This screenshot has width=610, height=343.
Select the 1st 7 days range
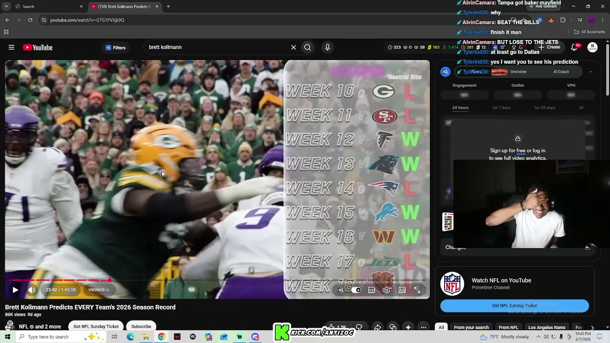tap(501, 108)
